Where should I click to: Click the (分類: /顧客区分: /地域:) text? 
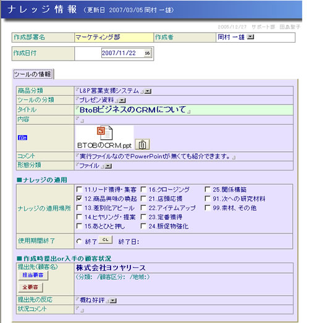[x=112, y=277]
